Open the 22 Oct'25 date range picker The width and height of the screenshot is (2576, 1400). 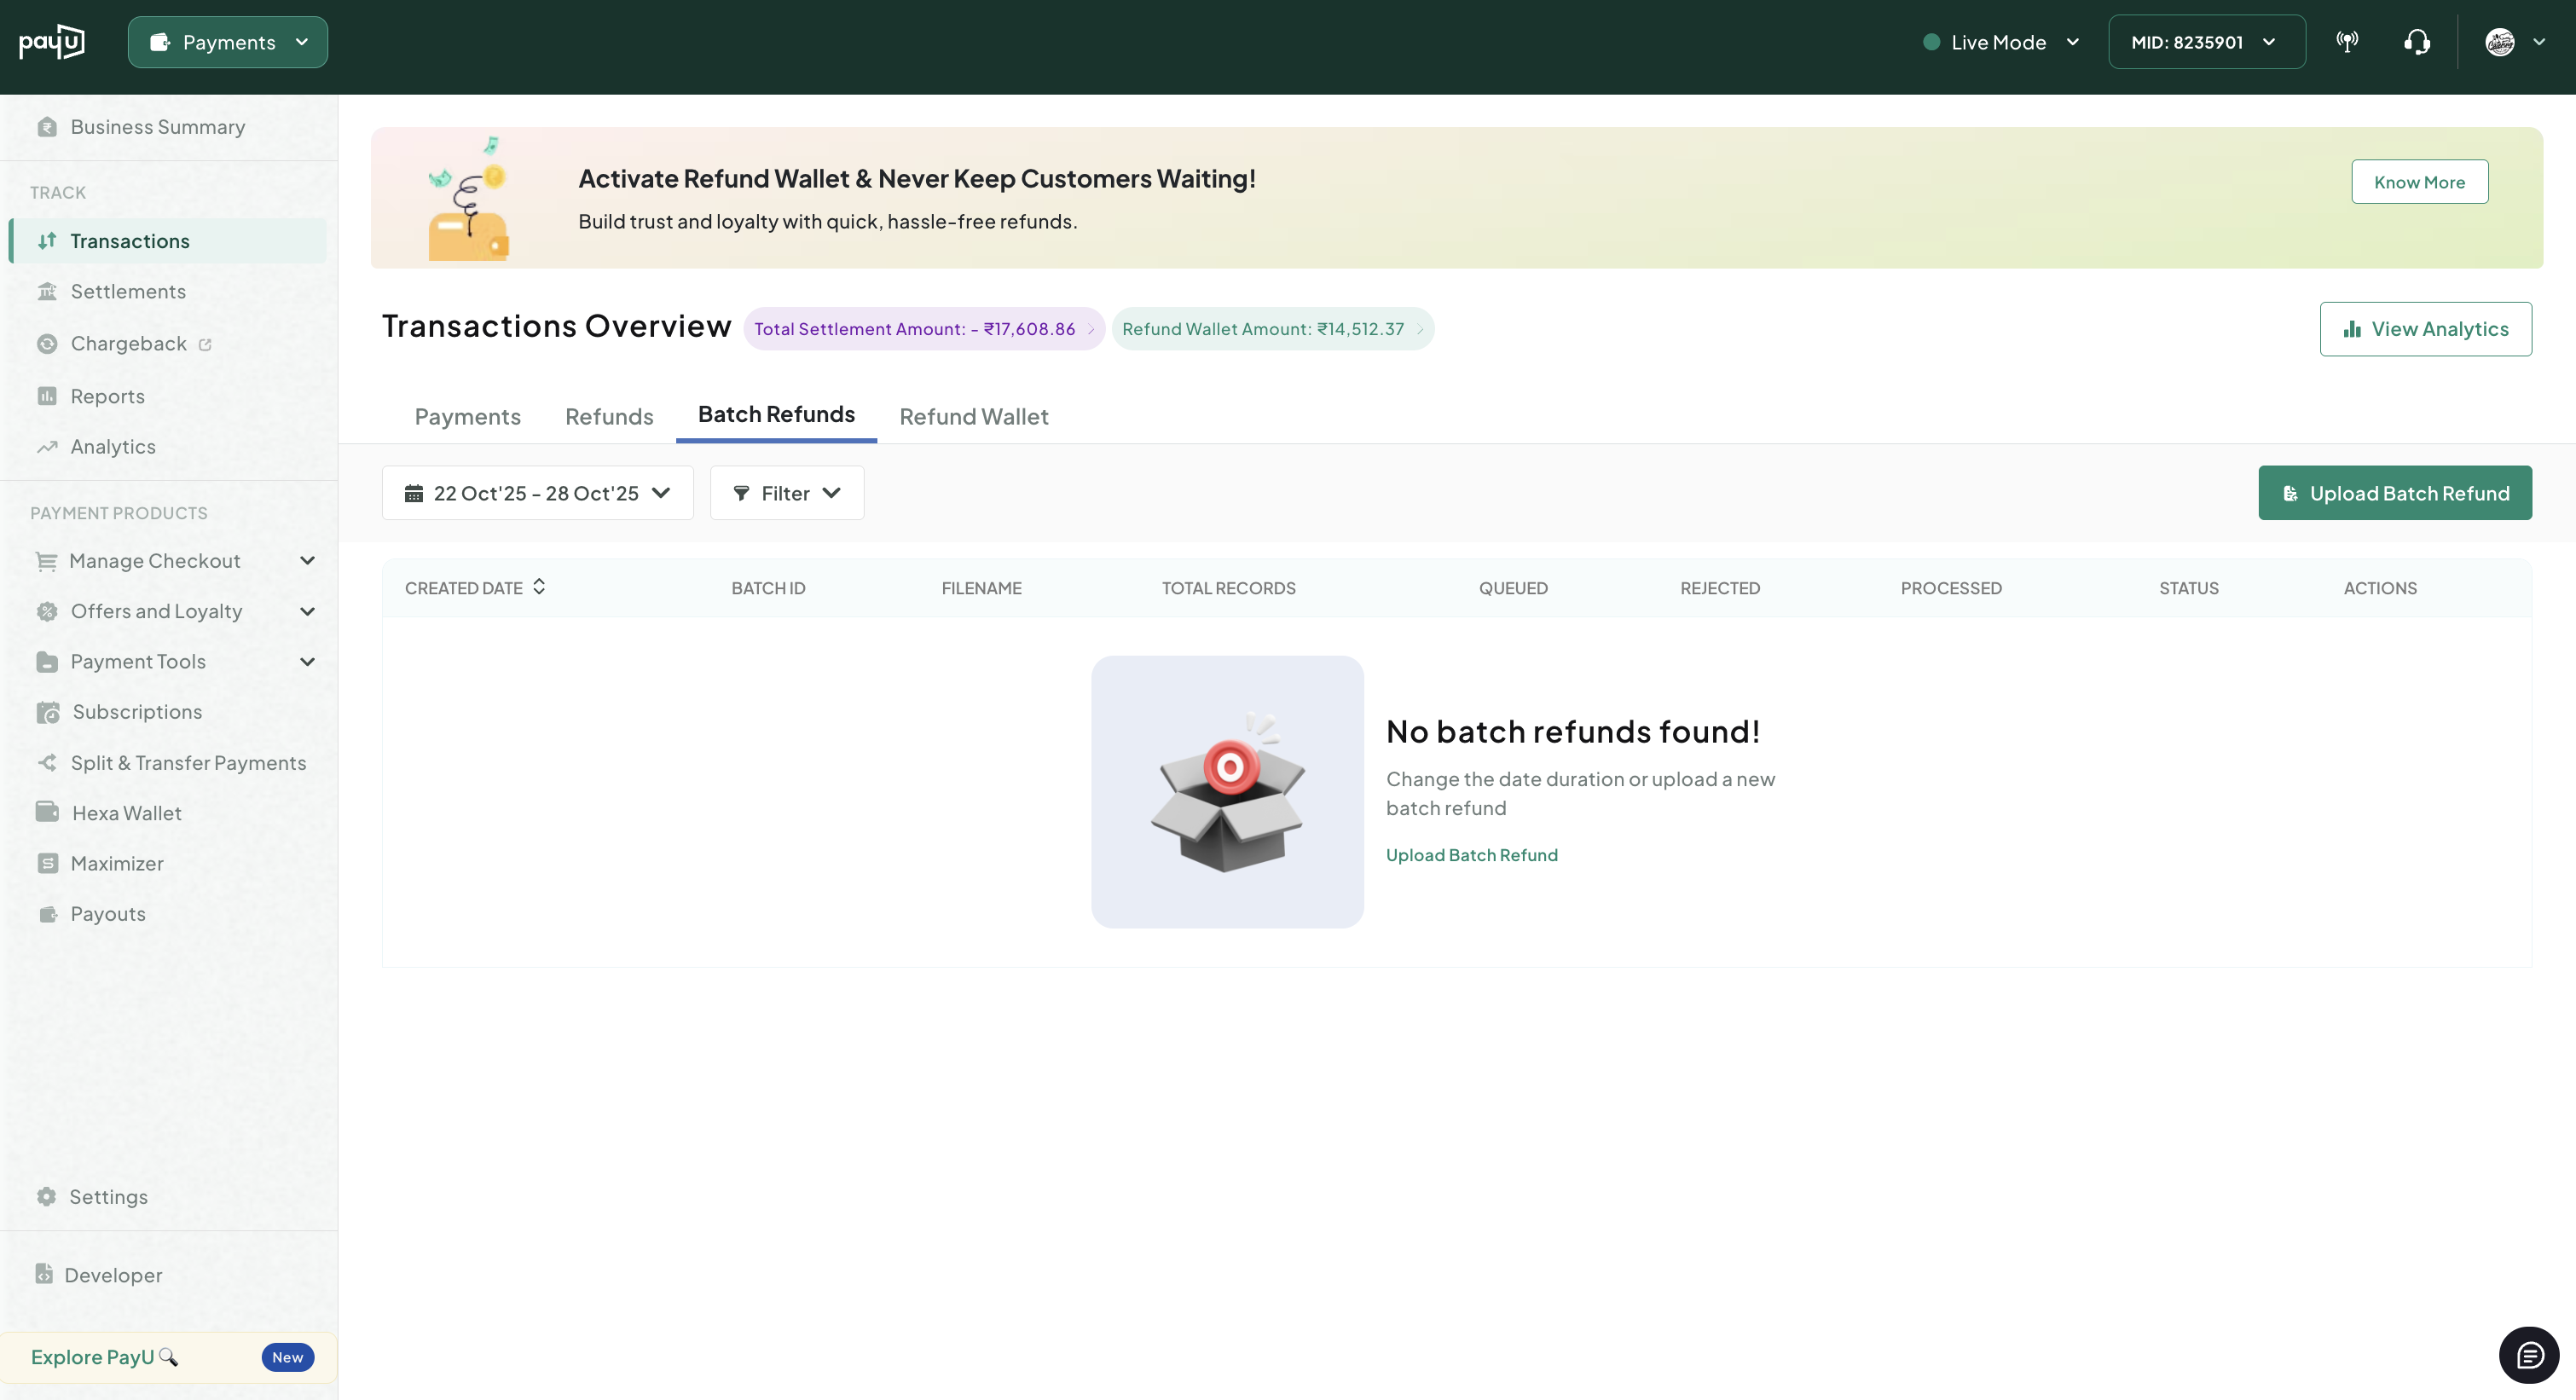pyautogui.click(x=537, y=493)
